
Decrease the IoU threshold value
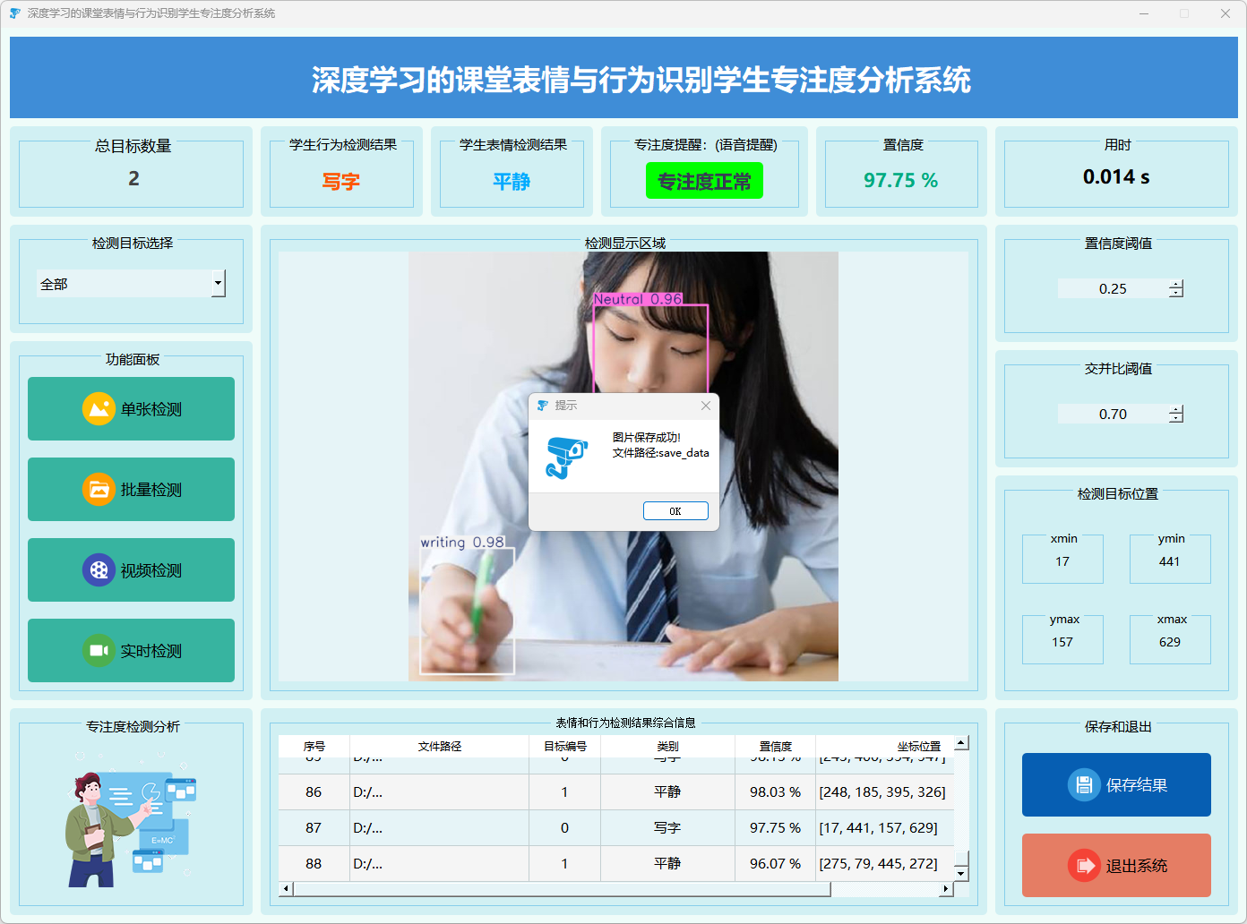pyautogui.click(x=1176, y=419)
